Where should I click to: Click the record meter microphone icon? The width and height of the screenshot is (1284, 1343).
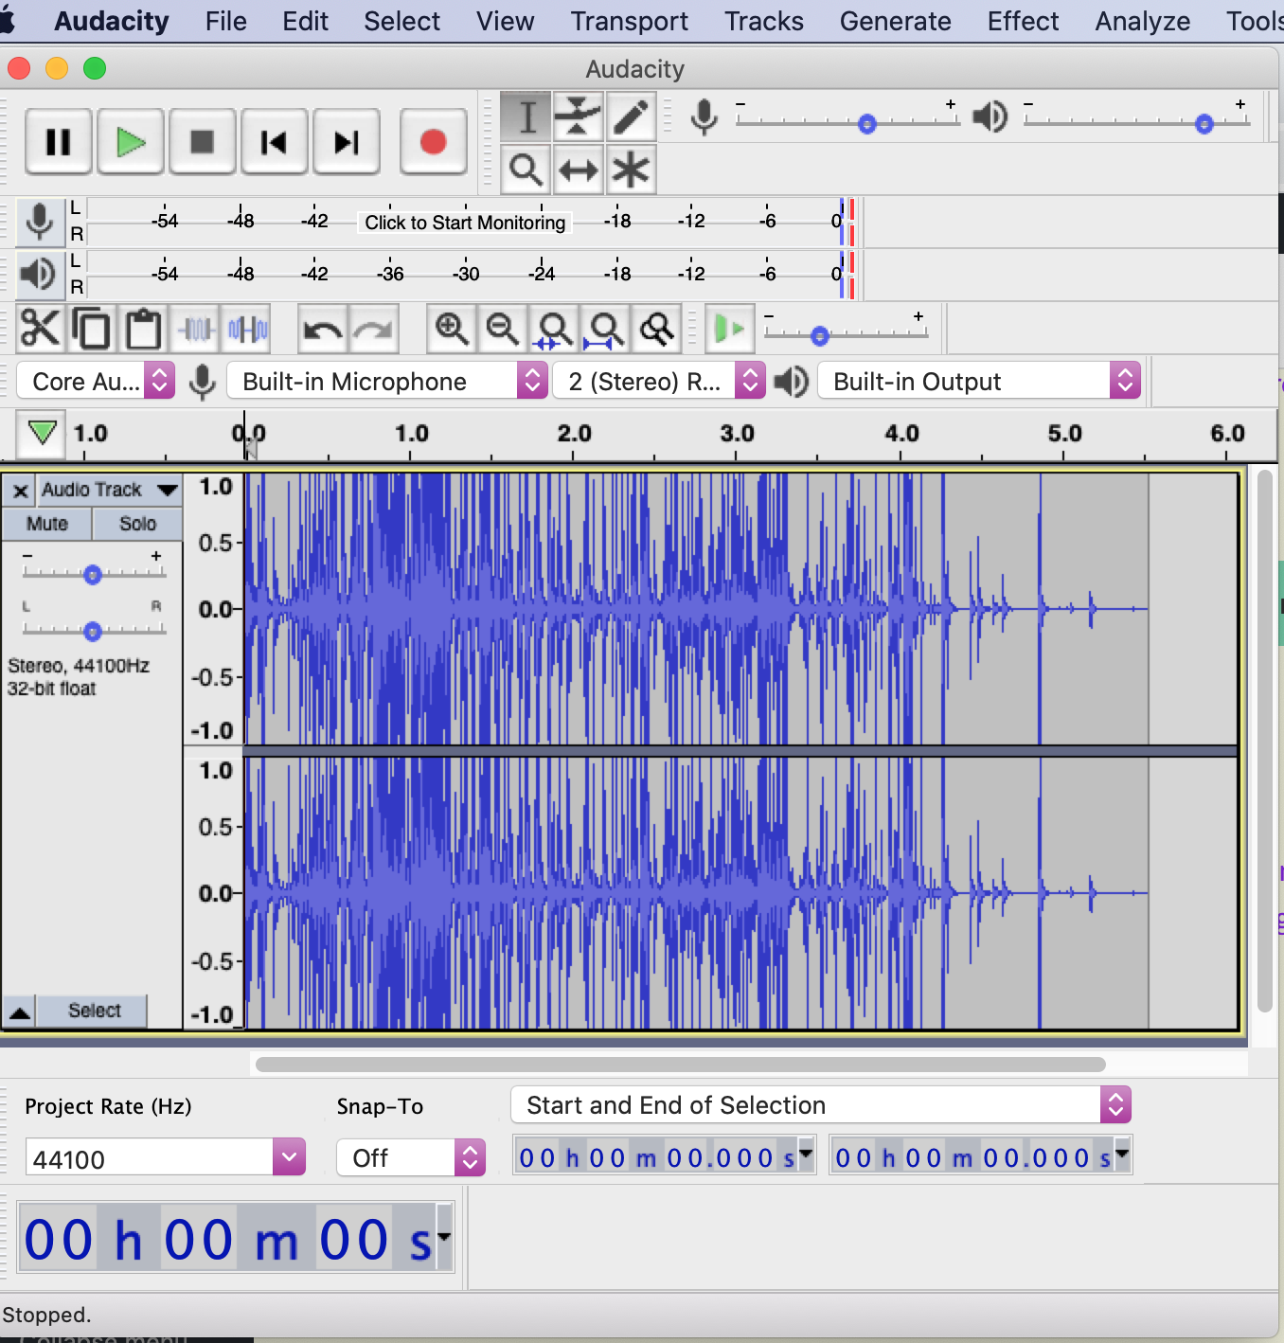coord(40,222)
